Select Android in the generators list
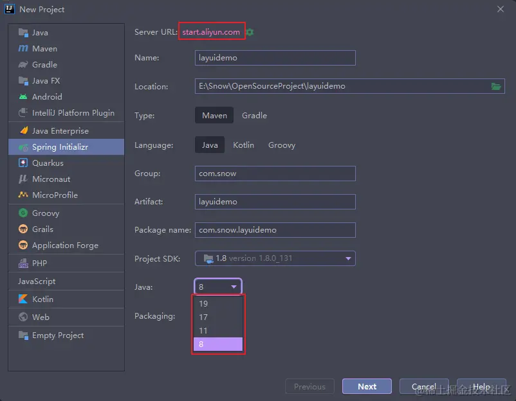The height and width of the screenshot is (401, 516). click(x=66, y=96)
